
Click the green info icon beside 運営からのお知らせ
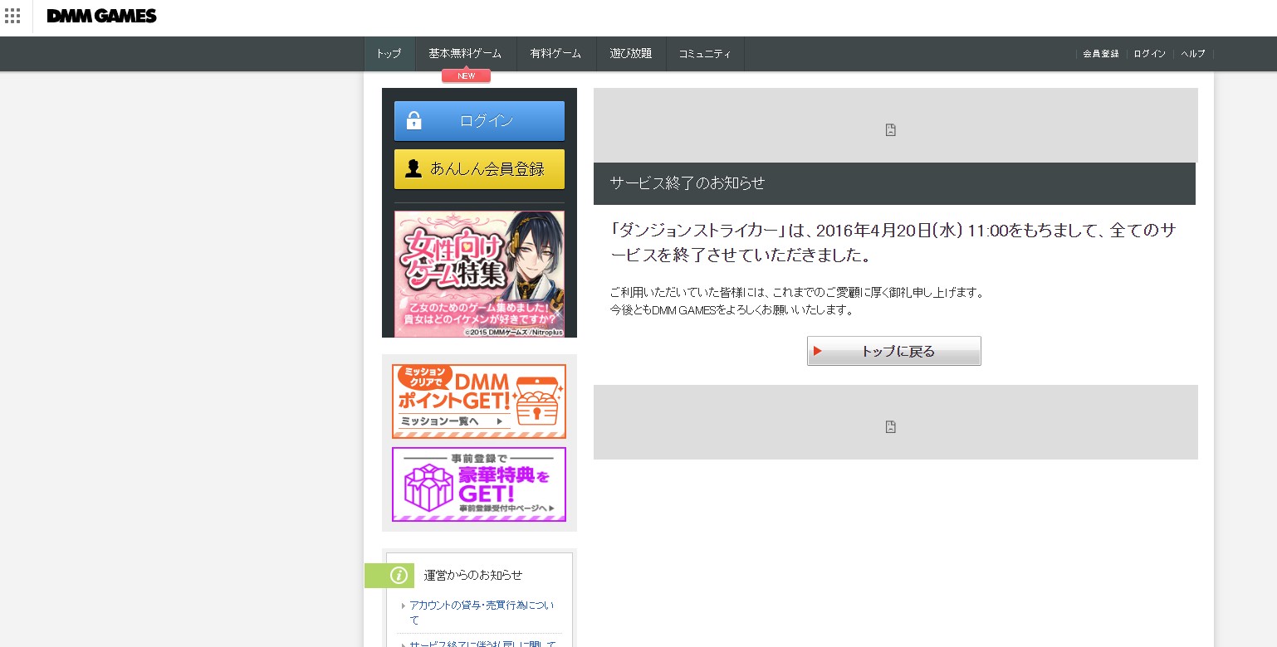[x=399, y=575]
